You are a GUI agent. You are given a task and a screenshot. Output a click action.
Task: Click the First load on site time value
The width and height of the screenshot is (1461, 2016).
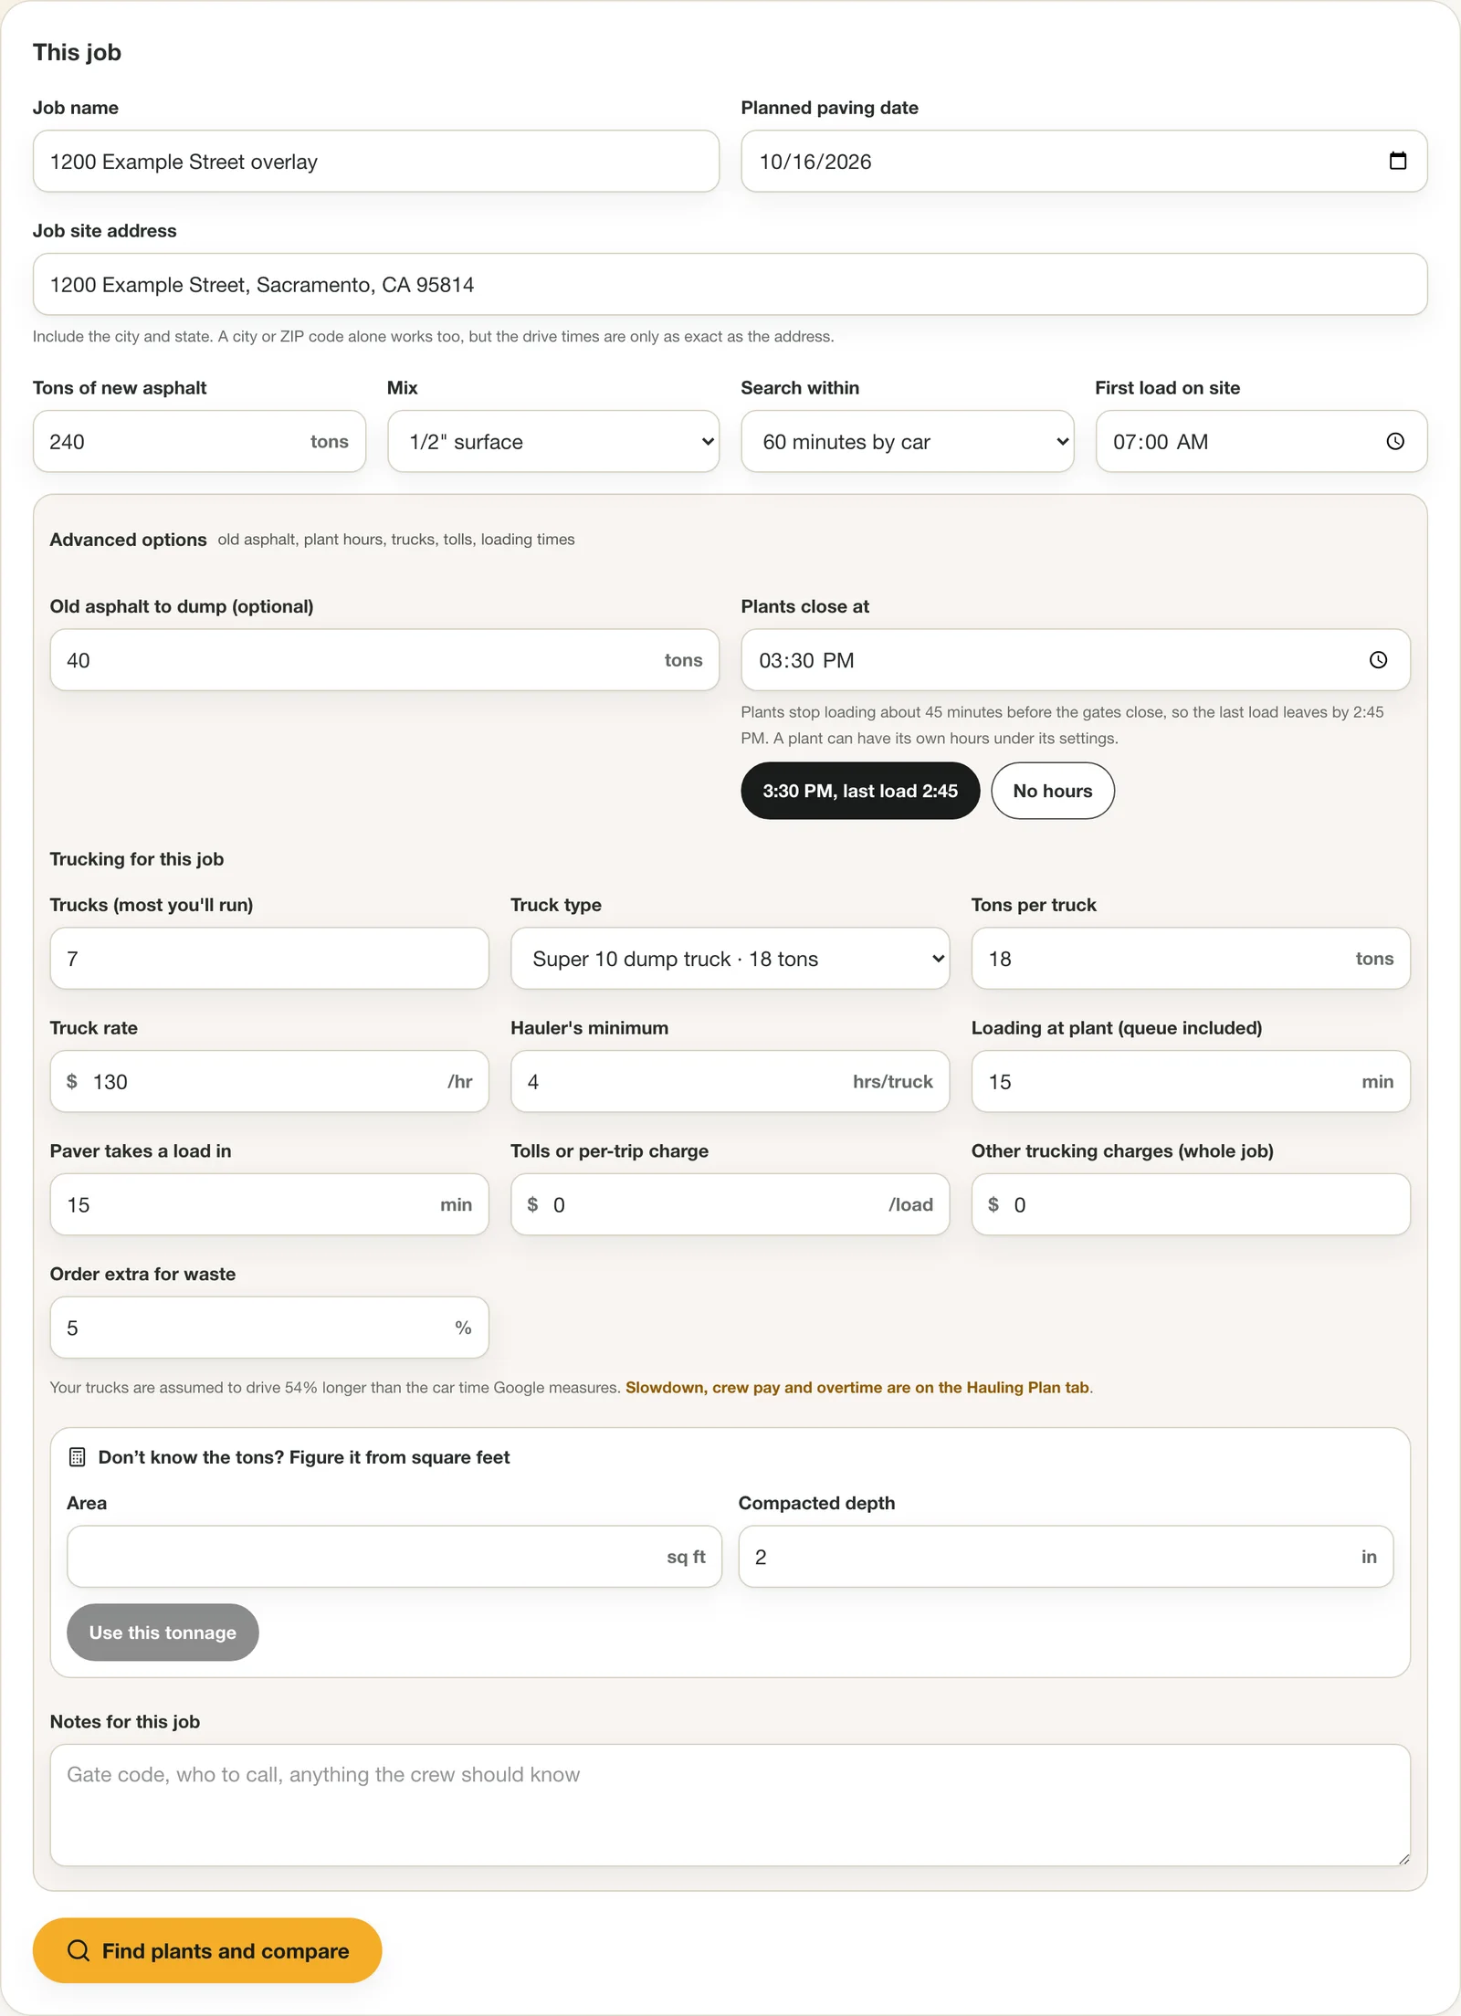pos(1161,442)
